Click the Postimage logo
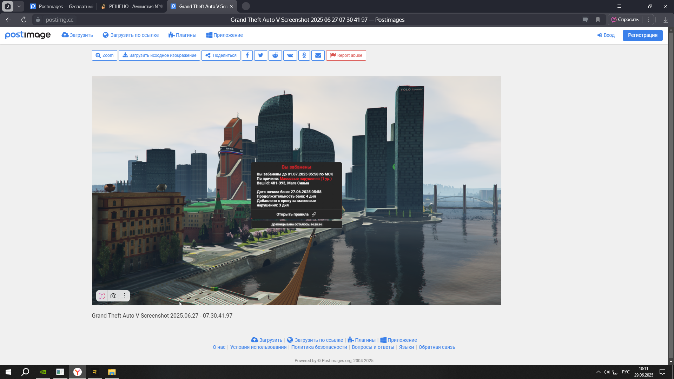The width and height of the screenshot is (674, 379). click(28, 35)
